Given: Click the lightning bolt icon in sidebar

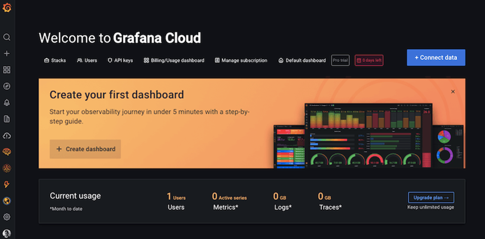Looking at the screenshot, I should tap(7, 184).
